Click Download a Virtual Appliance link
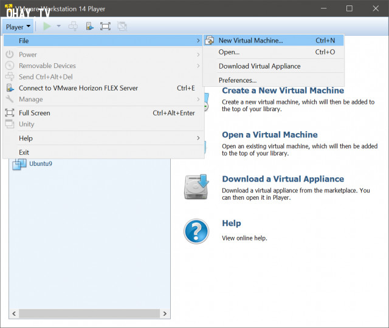Screen dimensions: 389x328 click(283, 179)
